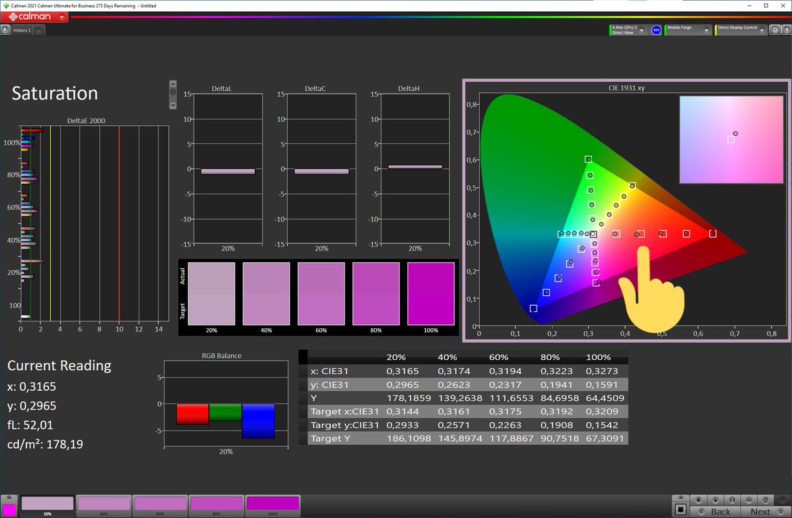This screenshot has height=518, width=792.
Task: Click the green bar in RGB Balance
Action: (226, 413)
